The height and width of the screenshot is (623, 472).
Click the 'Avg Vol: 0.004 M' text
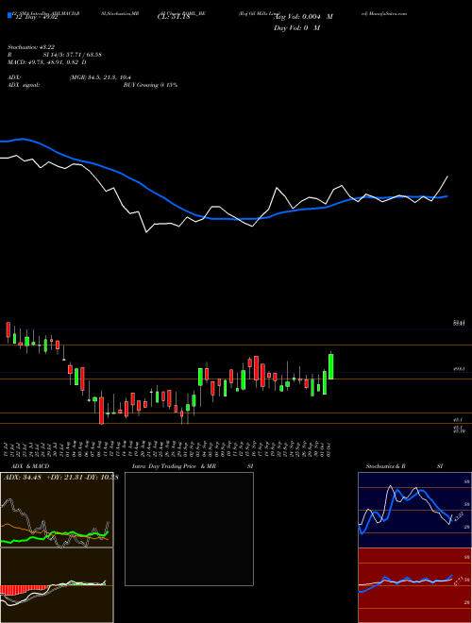[x=304, y=17]
